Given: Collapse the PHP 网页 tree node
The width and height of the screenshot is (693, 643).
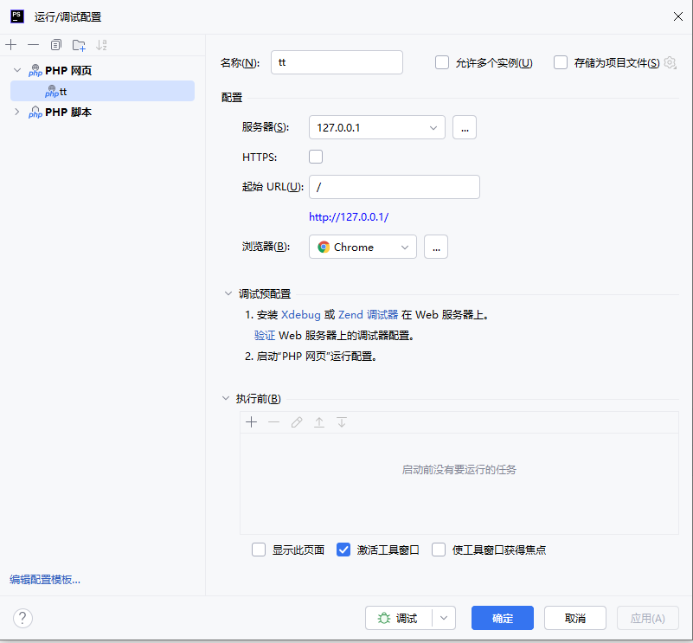Looking at the screenshot, I should click(17, 70).
